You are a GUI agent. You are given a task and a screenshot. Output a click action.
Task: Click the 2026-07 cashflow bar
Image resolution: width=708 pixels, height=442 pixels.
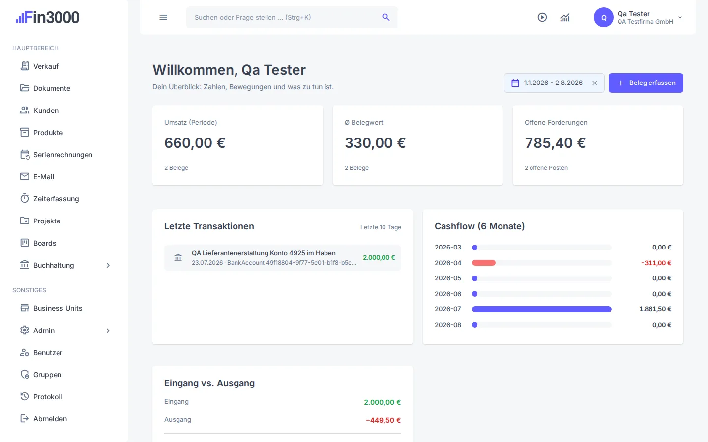(x=542, y=309)
